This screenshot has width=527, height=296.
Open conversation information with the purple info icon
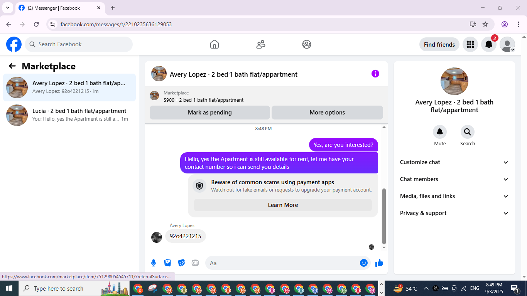pyautogui.click(x=375, y=74)
